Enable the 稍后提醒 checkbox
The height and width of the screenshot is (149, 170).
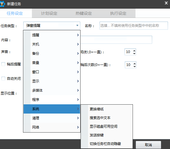(3, 64)
